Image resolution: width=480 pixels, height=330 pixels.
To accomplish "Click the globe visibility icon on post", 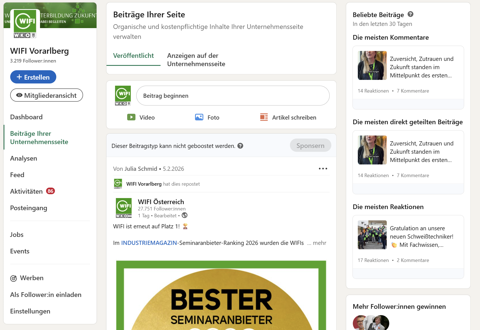I will [185, 215].
